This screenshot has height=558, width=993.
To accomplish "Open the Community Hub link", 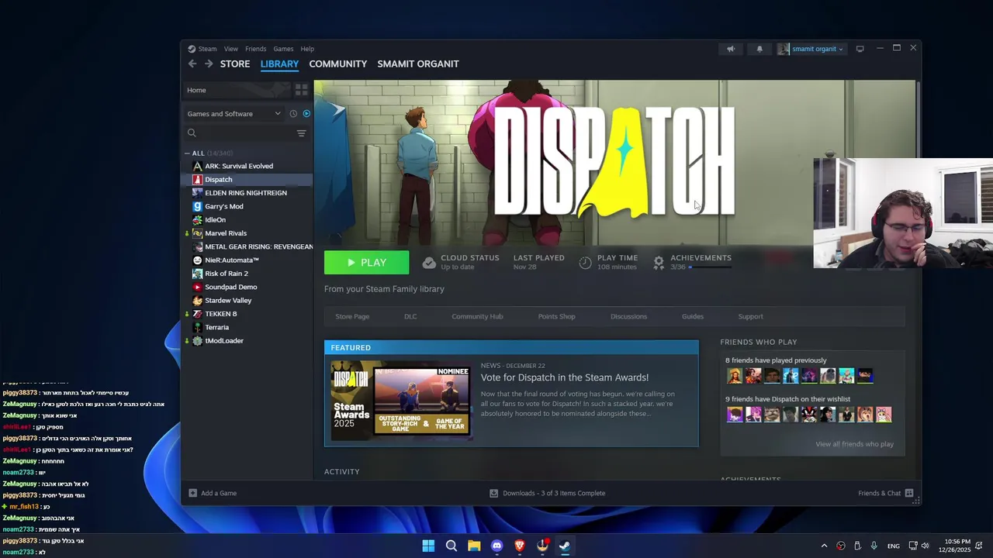I will point(477,316).
